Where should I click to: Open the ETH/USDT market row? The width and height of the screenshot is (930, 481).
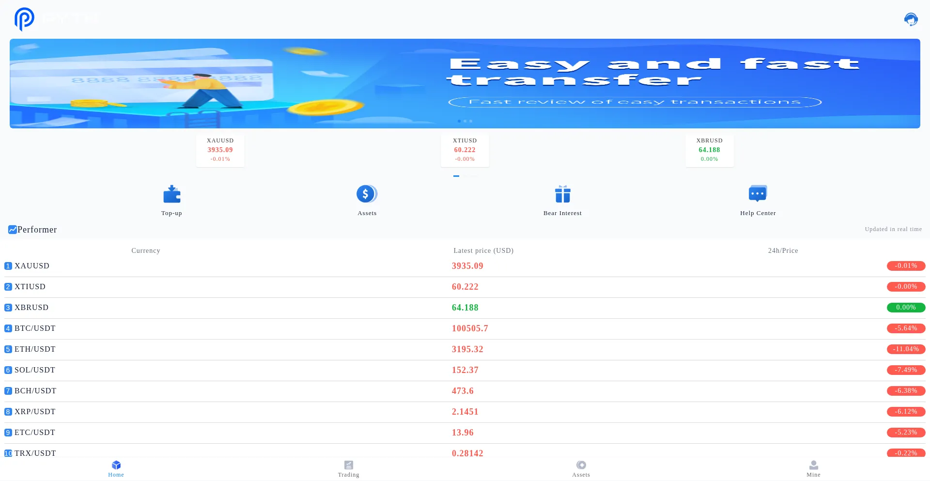35,349
